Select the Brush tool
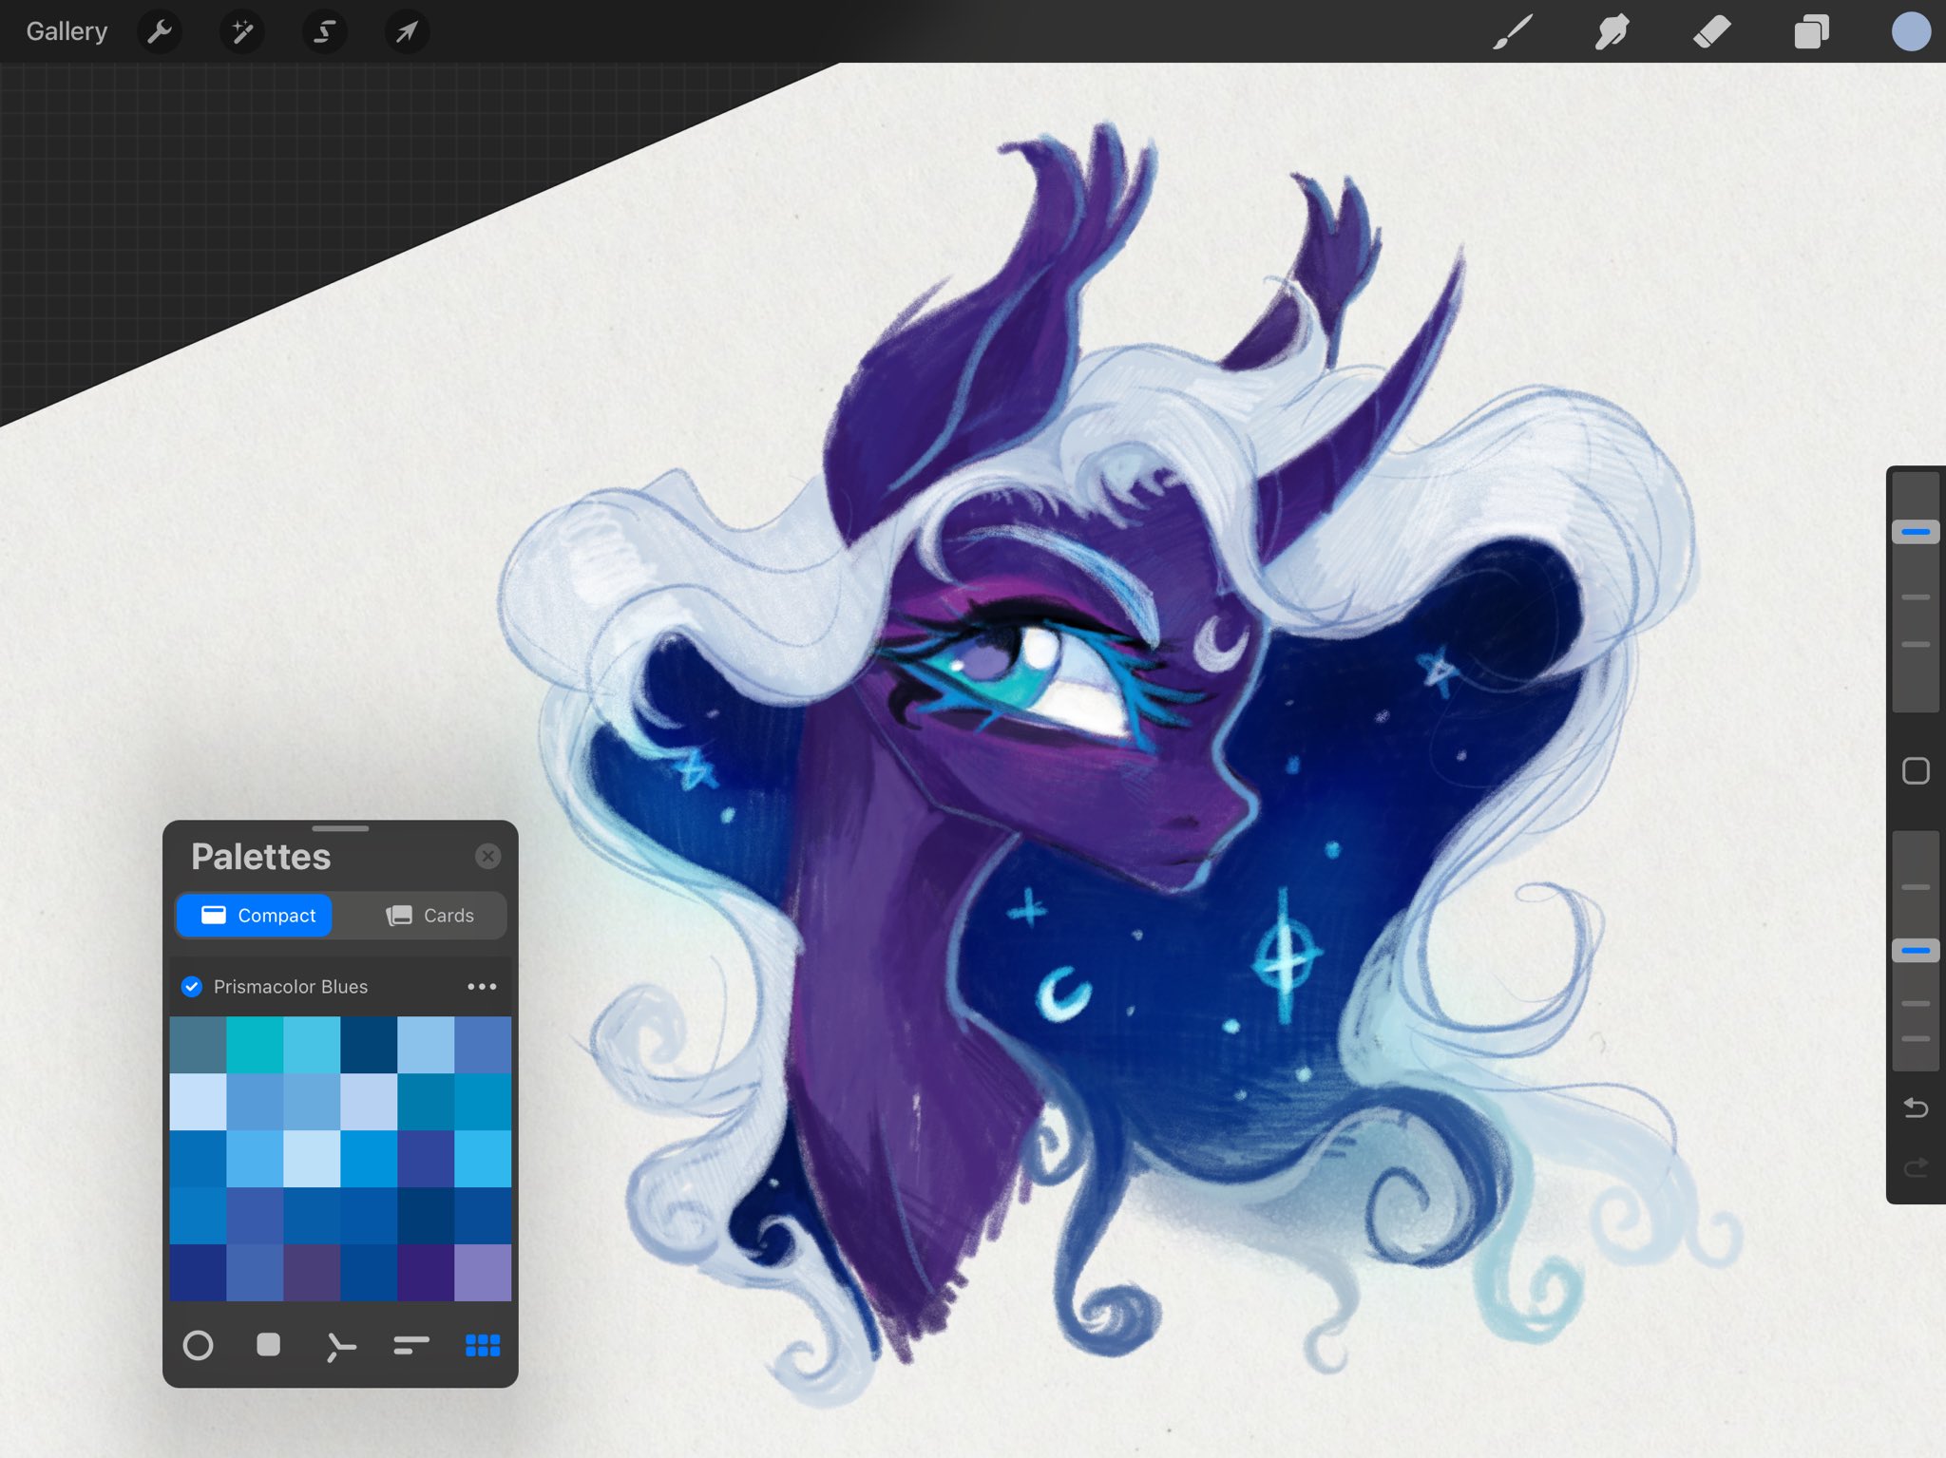Image resolution: width=1946 pixels, height=1458 pixels. tap(1513, 32)
